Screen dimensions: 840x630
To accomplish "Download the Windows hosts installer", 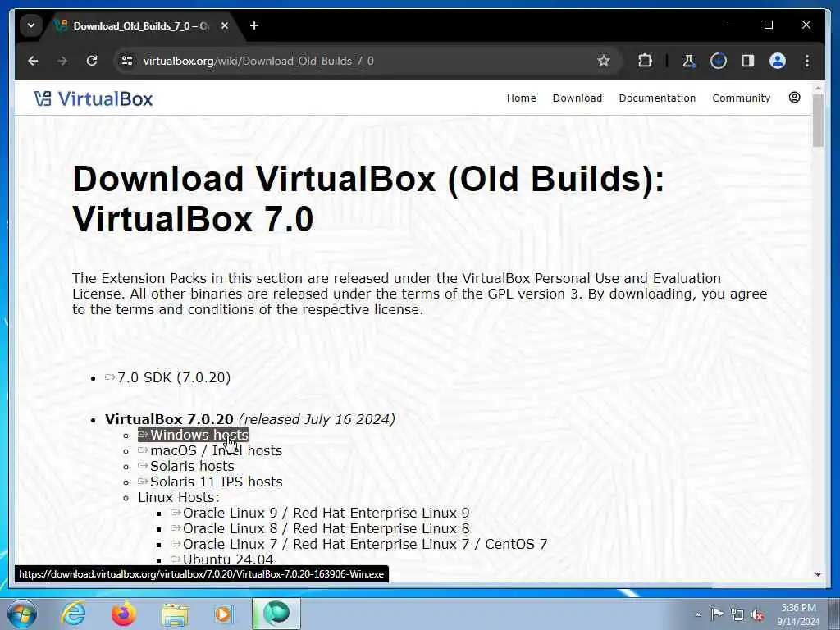I will [x=194, y=435].
